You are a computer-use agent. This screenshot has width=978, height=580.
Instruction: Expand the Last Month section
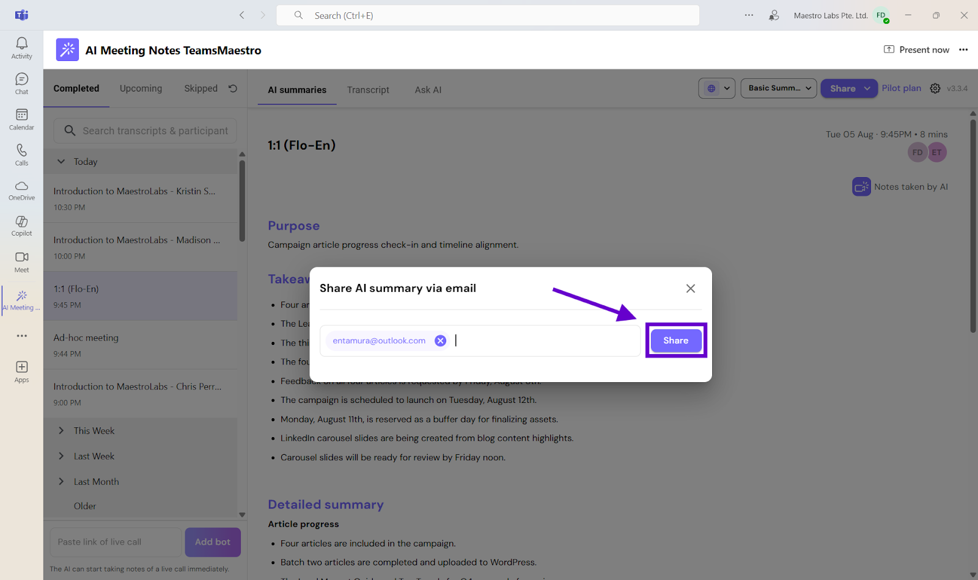click(61, 482)
